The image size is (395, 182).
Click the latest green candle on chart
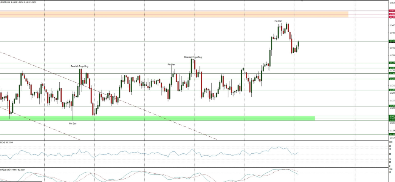point(298,44)
